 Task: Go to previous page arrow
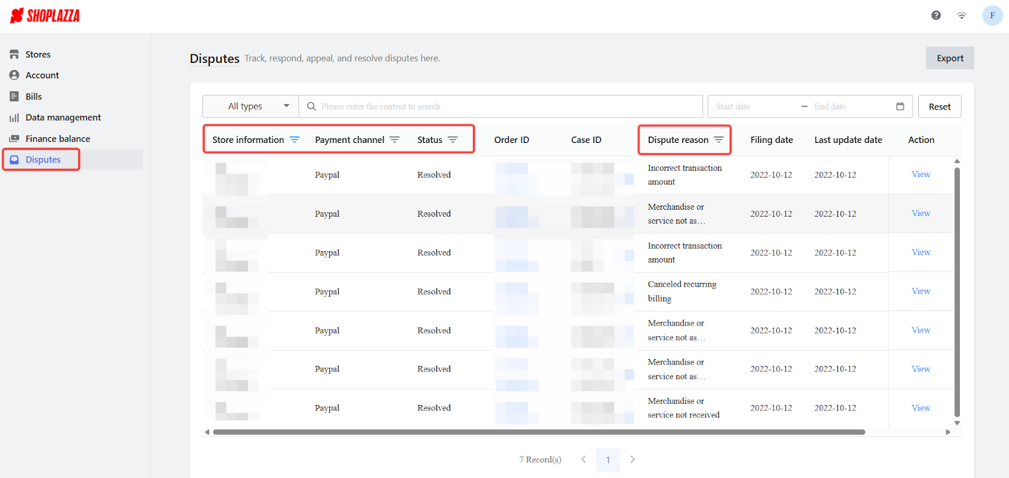click(x=584, y=460)
